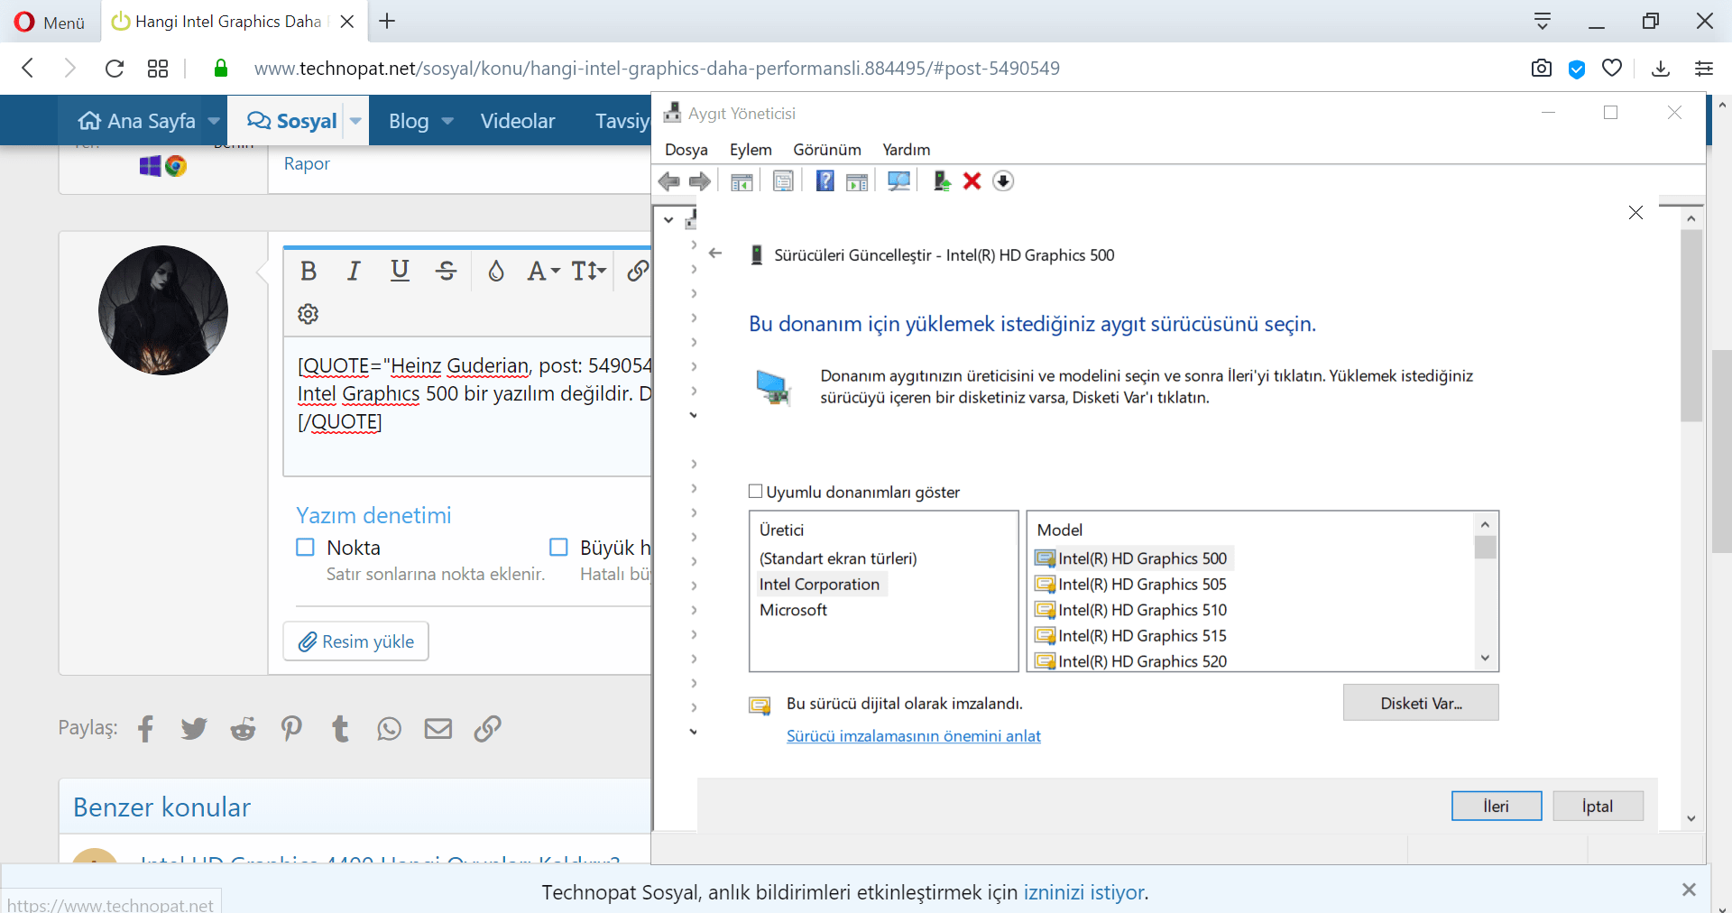Open the Videolar navigation tab

(x=518, y=121)
